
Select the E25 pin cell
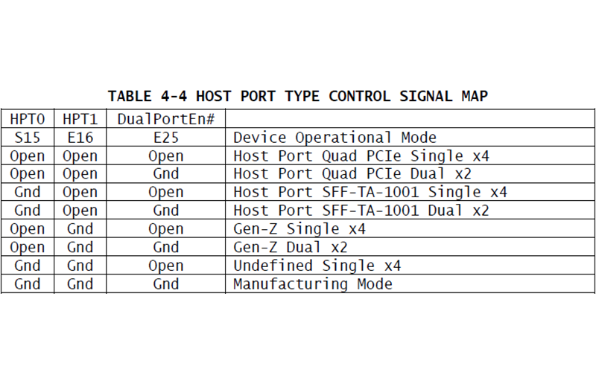[x=165, y=137]
